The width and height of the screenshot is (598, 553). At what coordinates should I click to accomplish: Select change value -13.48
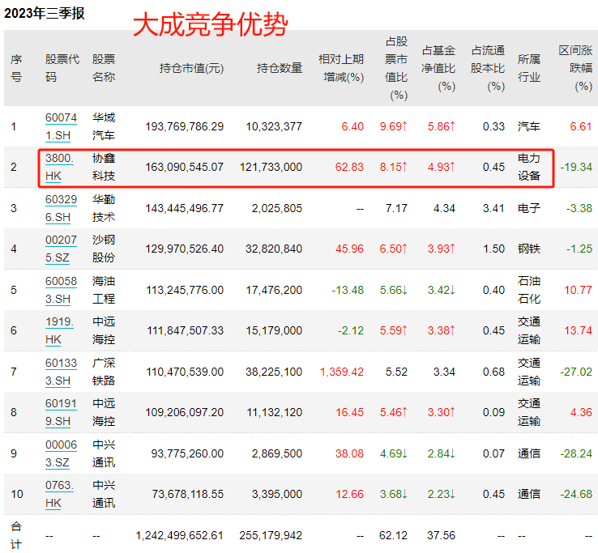348,290
